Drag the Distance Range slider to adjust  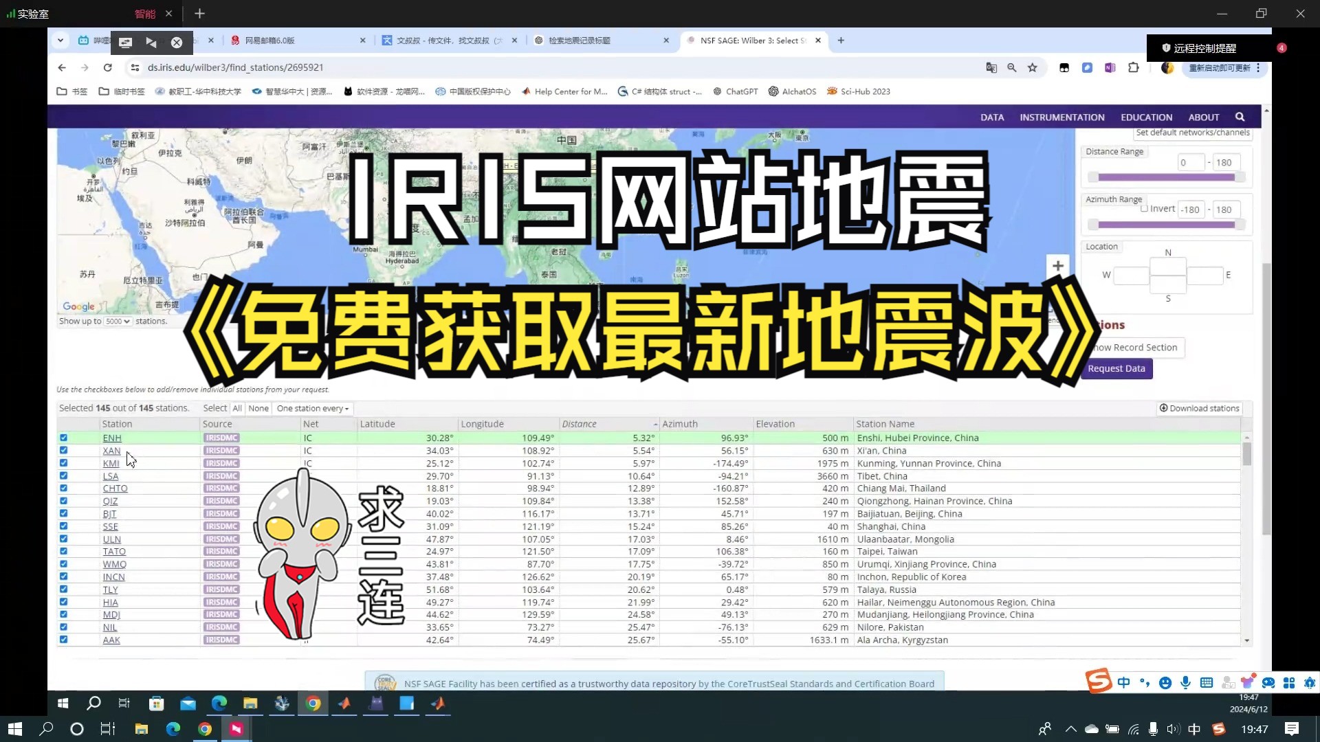point(1167,177)
